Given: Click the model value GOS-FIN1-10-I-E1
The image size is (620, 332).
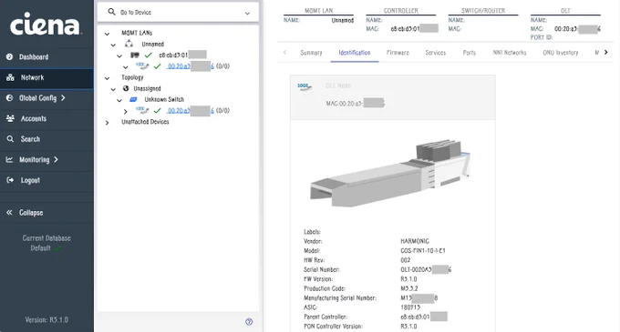Looking at the screenshot, I should click(423, 251).
